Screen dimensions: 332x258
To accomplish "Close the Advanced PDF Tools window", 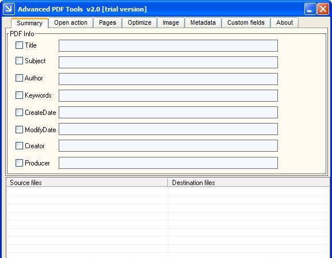I will tap(323, 9).
